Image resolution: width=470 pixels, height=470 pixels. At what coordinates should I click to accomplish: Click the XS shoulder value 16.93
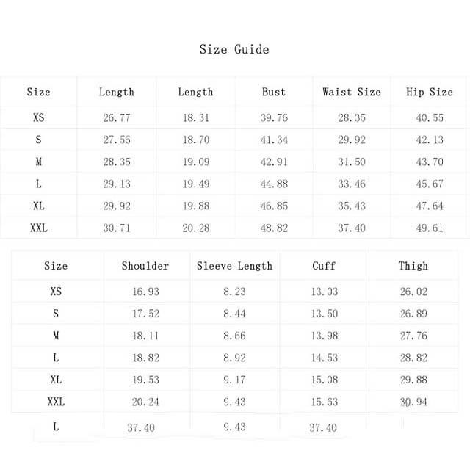click(x=145, y=292)
